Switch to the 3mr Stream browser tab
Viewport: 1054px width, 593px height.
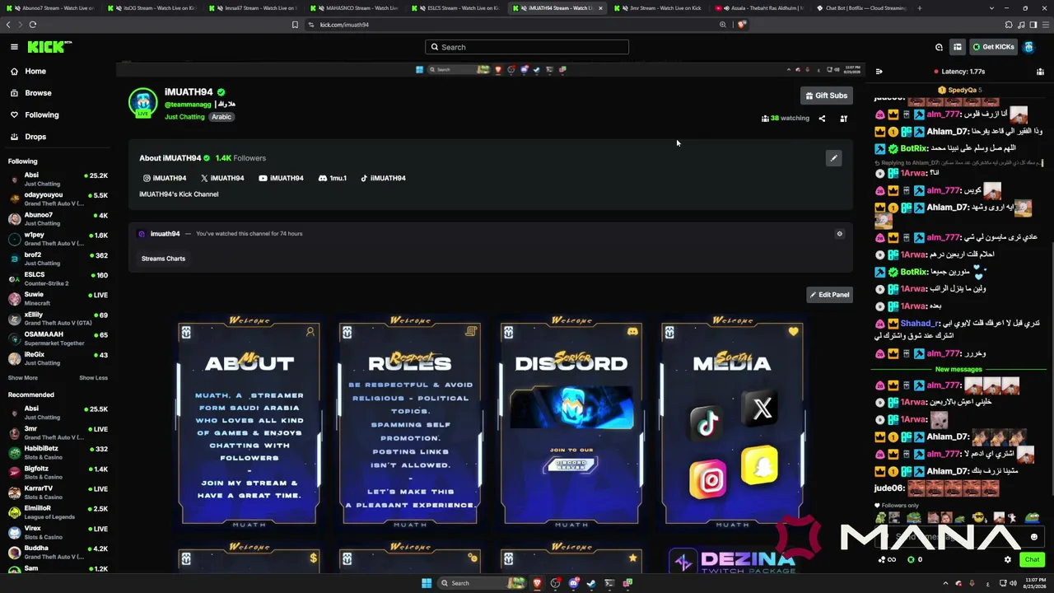pyautogui.click(x=658, y=8)
